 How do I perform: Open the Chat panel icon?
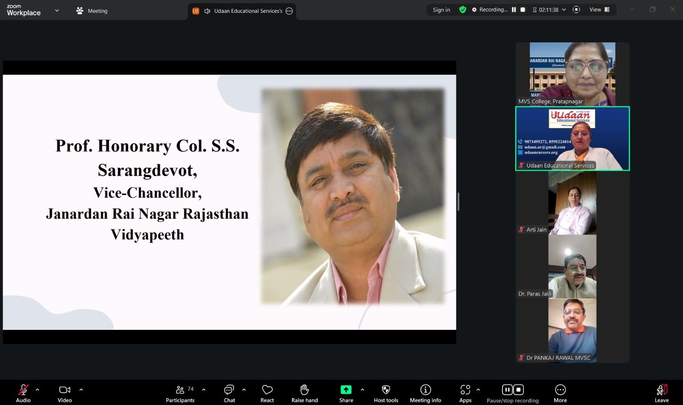229,390
